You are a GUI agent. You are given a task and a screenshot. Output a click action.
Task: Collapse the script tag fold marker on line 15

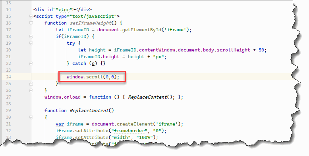click(31, 16)
